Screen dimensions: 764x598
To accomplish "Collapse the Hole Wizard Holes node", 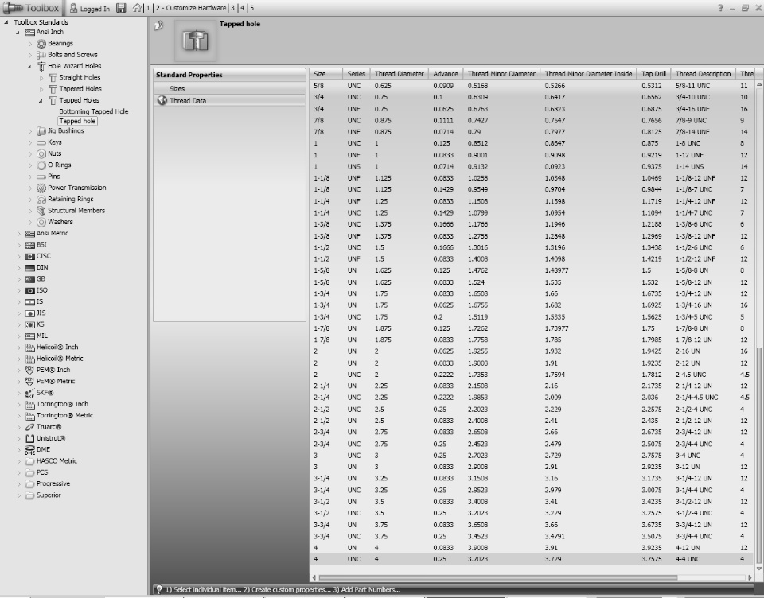I will pos(29,66).
